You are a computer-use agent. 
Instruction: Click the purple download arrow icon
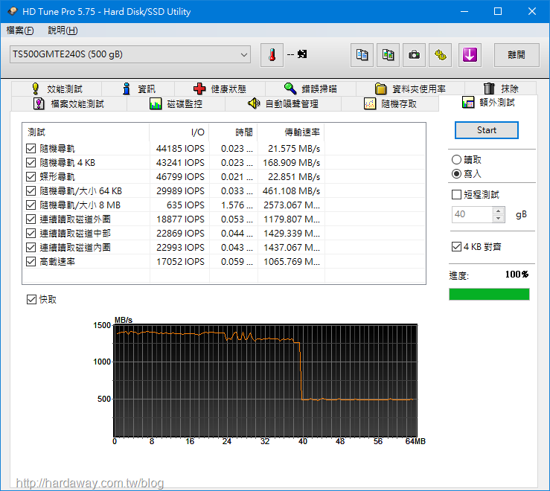click(x=470, y=55)
